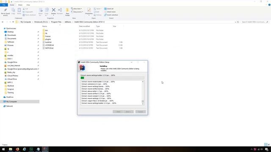Open iCloud Drive in the sidebar
The image size is (271, 152).
(12, 79)
